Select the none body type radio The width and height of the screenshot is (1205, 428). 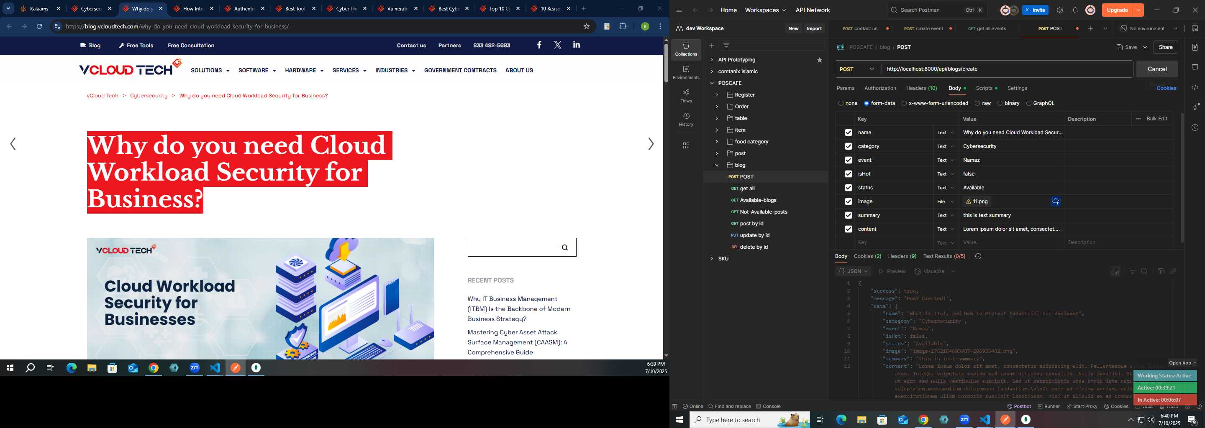841,103
